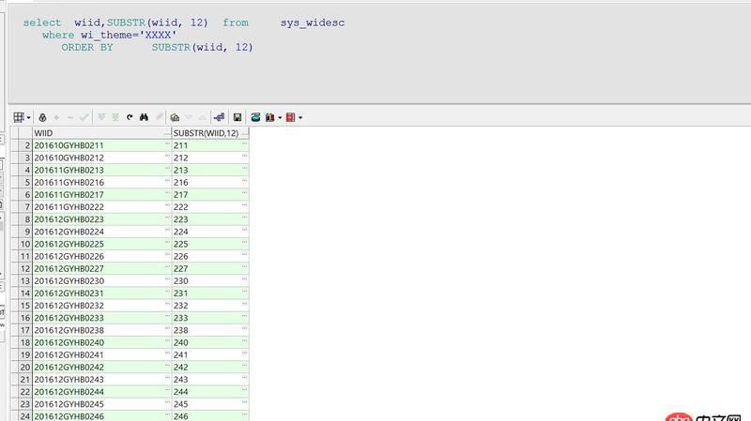Viewport: 751px width, 421px height.
Task: Click substring value 227
Action: coord(209,269)
